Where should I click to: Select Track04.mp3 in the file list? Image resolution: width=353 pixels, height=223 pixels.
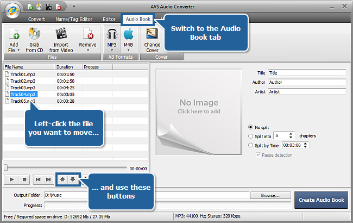coord(23,94)
